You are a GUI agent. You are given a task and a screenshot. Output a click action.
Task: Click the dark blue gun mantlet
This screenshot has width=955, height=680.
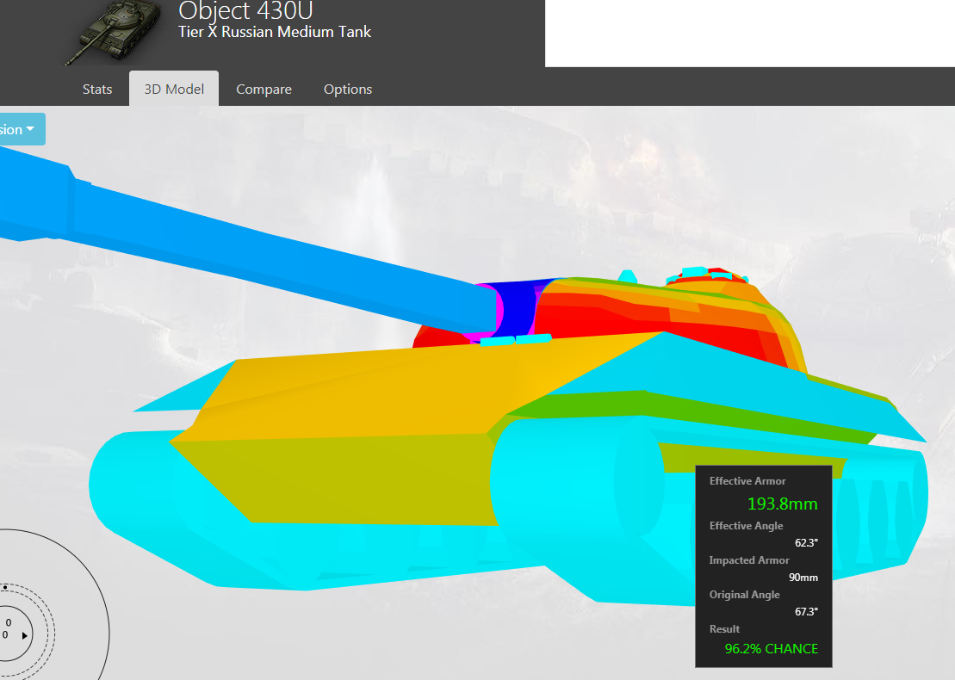[518, 307]
